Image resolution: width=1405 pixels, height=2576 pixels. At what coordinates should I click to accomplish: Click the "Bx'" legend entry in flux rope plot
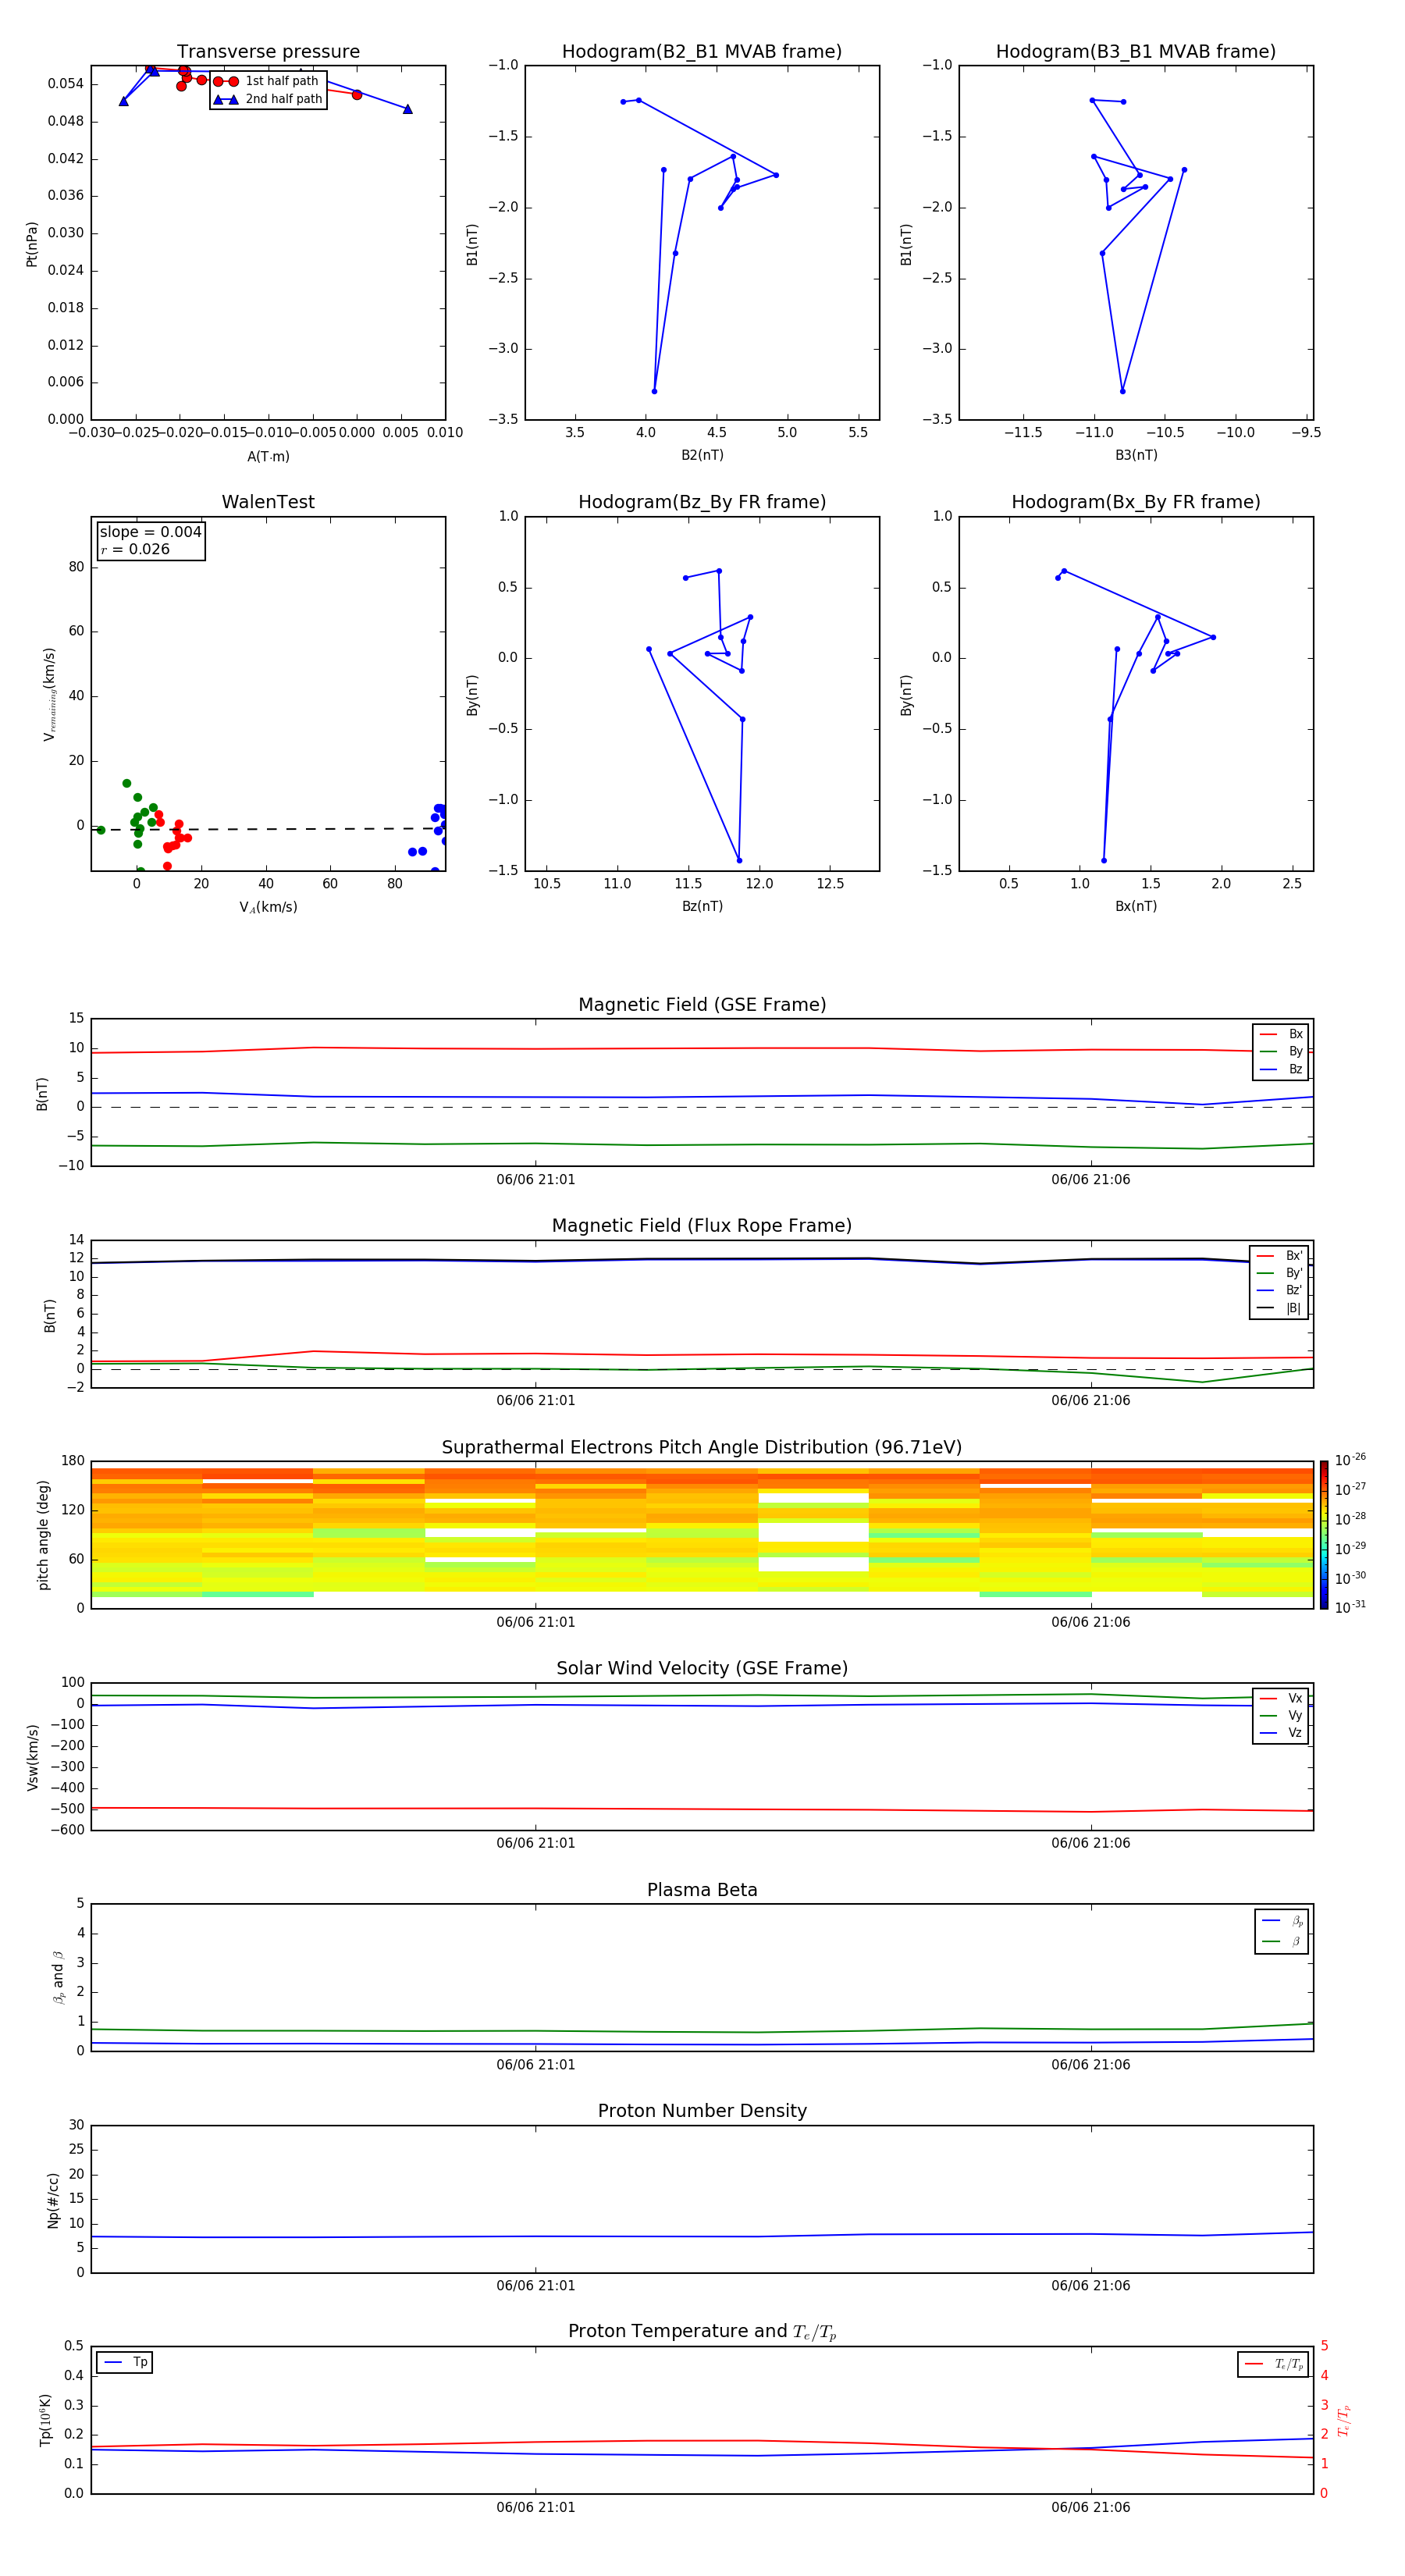1280,1256
